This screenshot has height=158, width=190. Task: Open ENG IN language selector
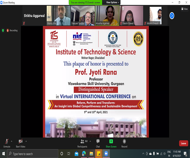[169, 154]
